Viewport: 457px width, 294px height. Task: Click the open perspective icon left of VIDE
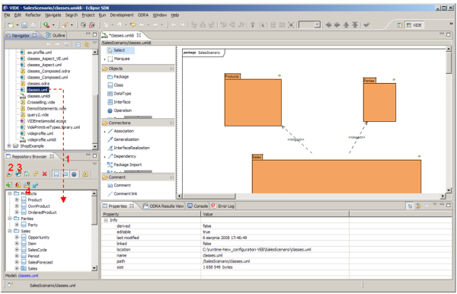(400, 25)
